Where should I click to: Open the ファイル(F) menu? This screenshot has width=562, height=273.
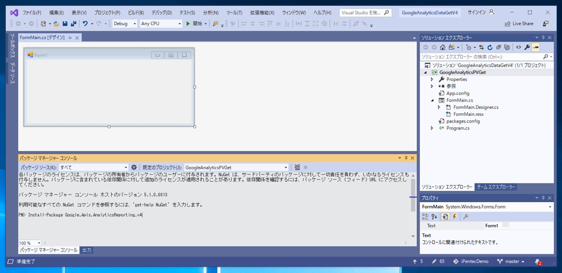(x=32, y=12)
